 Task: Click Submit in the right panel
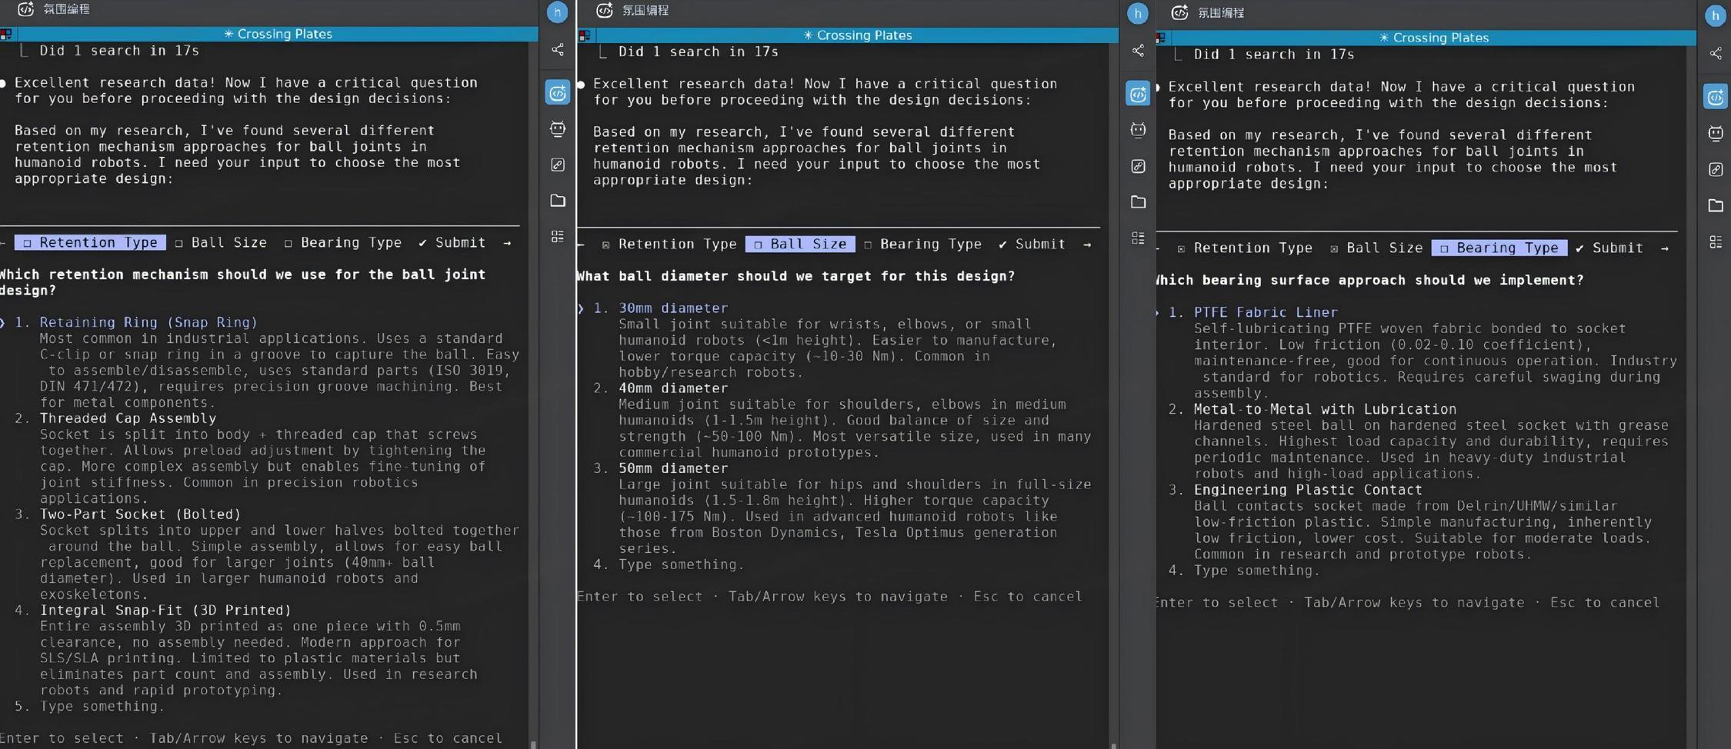tap(1616, 248)
